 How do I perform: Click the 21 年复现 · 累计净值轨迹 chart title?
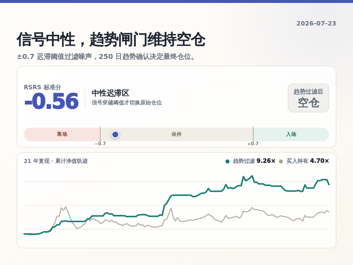tap(56, 161)
